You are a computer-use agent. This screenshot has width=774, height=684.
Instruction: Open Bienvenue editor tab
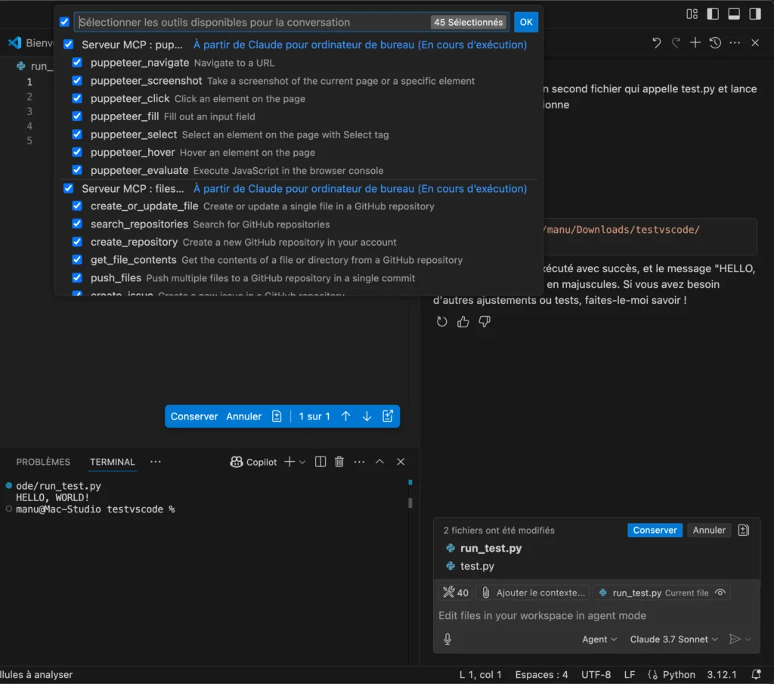click(x=30, y=43)
